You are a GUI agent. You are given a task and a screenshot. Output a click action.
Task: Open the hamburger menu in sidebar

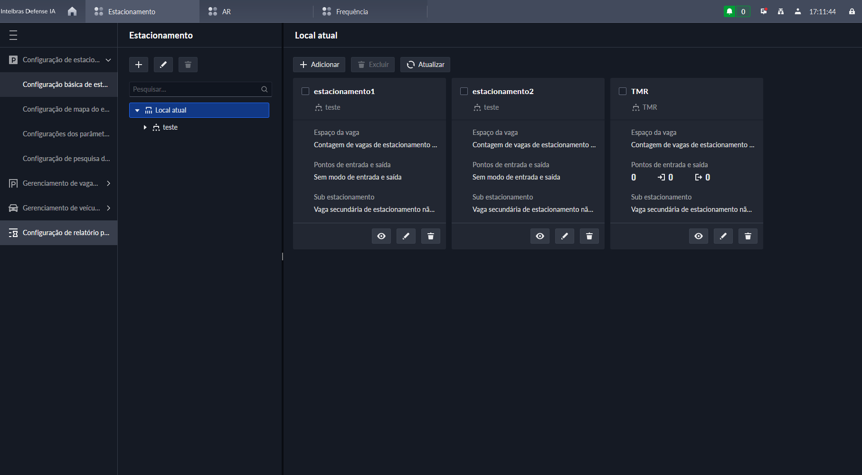point(13,35)
